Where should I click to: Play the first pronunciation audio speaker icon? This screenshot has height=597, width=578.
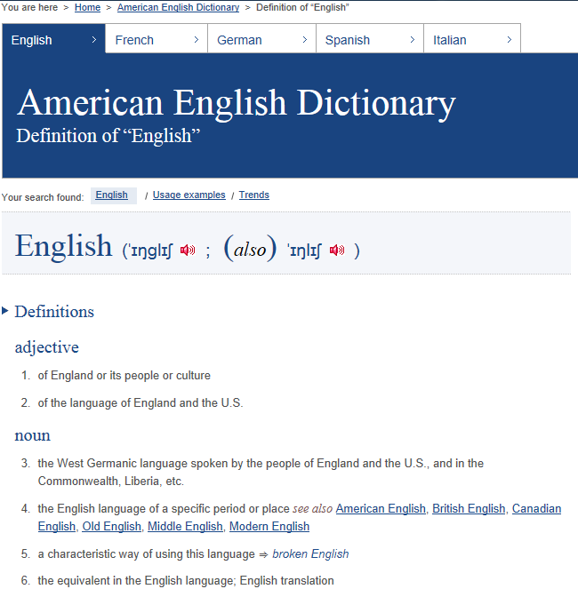[188, 251]
